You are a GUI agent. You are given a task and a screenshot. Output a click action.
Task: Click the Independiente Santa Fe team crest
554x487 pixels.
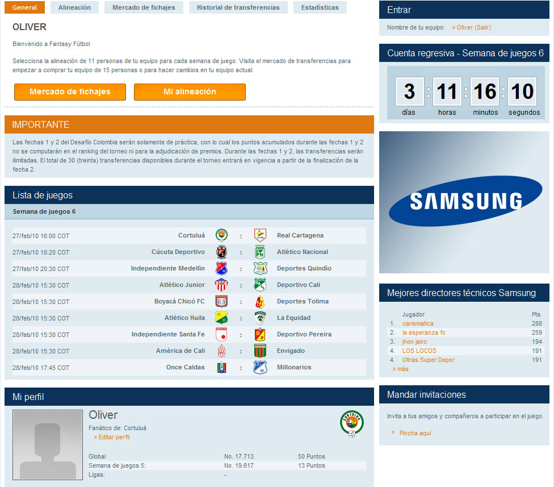221,334
